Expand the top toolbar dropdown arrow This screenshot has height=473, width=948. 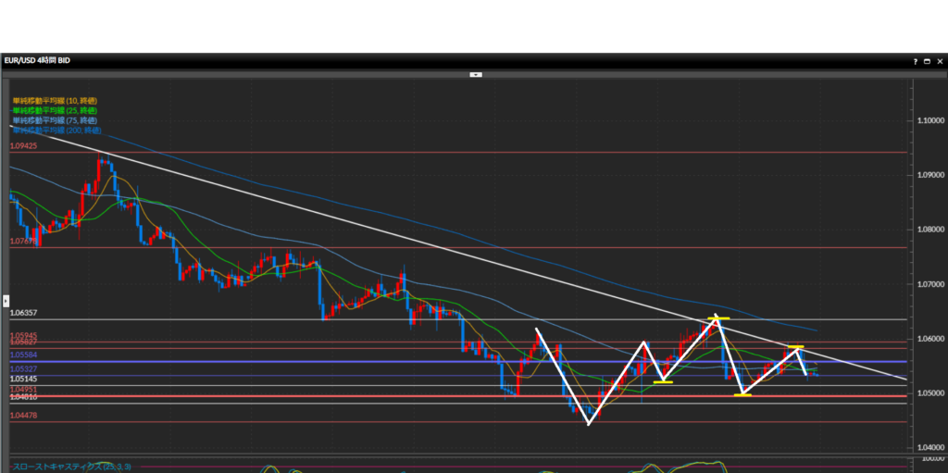point(475,74)
